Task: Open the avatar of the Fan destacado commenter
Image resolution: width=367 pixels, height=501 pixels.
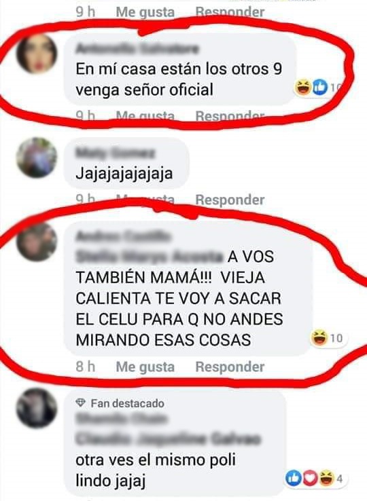Action: 37,408
